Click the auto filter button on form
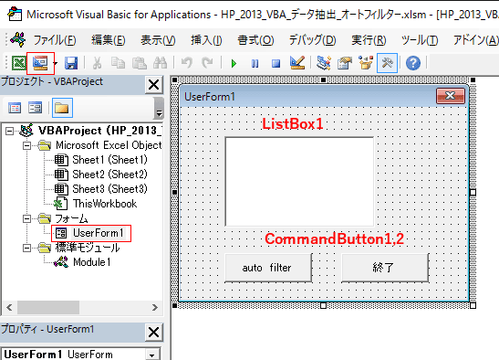Viewport: 499px width, 360px height. [x=268, y=268]
